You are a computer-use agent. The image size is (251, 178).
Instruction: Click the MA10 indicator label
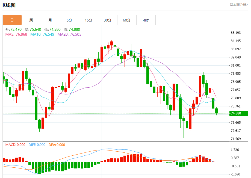tap(42, 35)
